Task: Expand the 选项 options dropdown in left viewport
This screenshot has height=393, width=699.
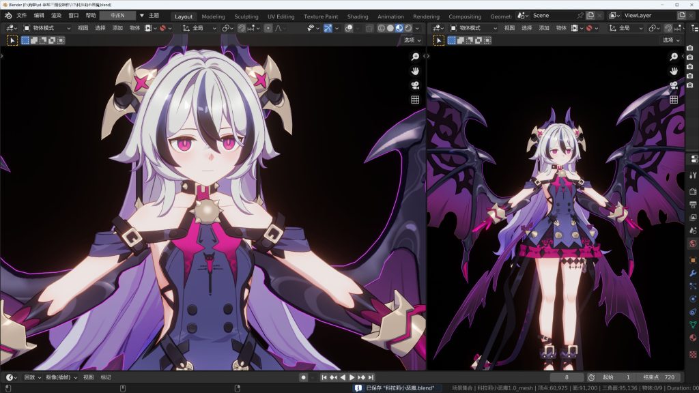Action: [412, 40]
